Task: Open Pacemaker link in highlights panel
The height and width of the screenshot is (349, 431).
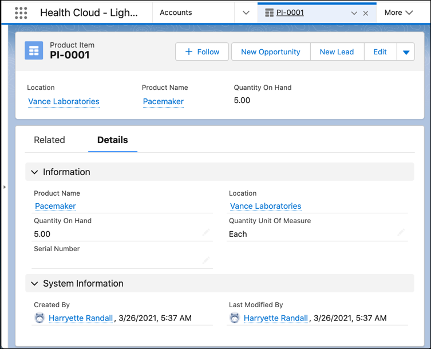Action: [x=163, y=101]
